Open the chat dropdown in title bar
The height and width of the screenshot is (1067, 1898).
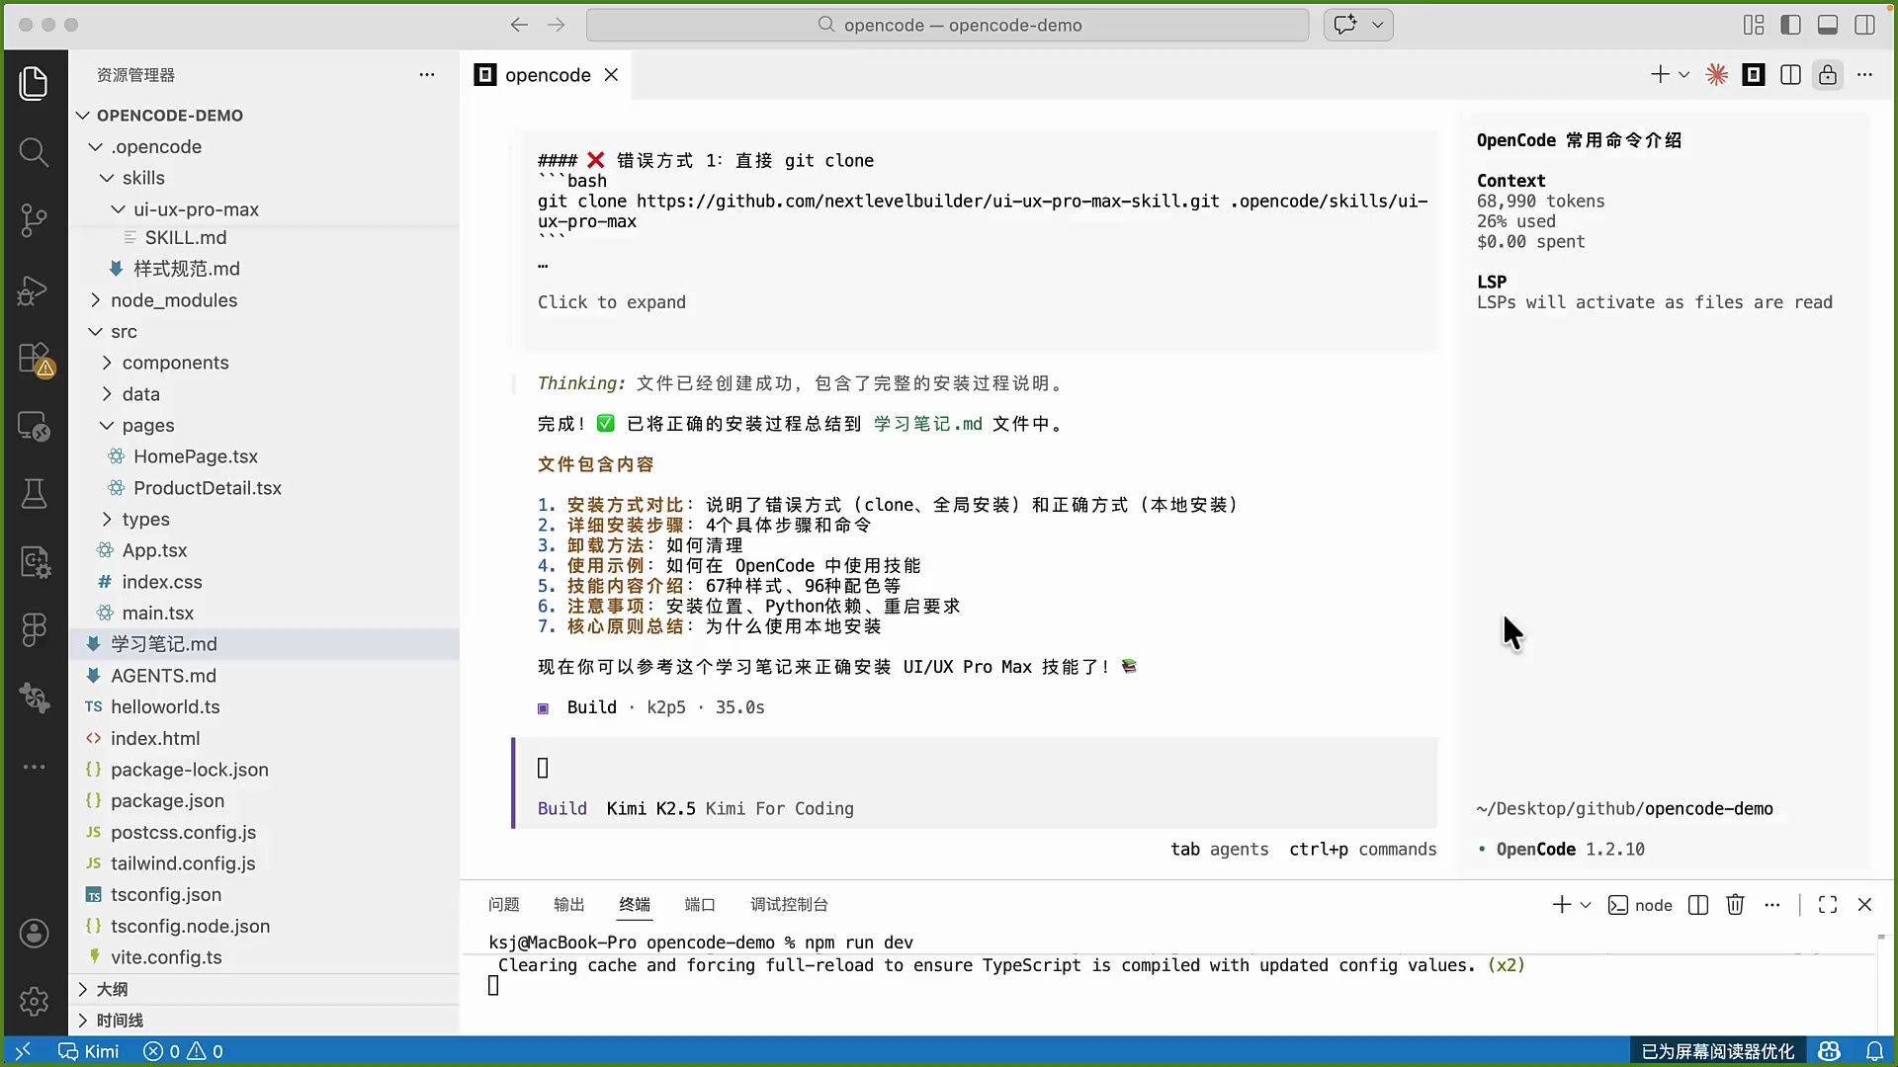pyautogui.click(x=1377, y=25)
